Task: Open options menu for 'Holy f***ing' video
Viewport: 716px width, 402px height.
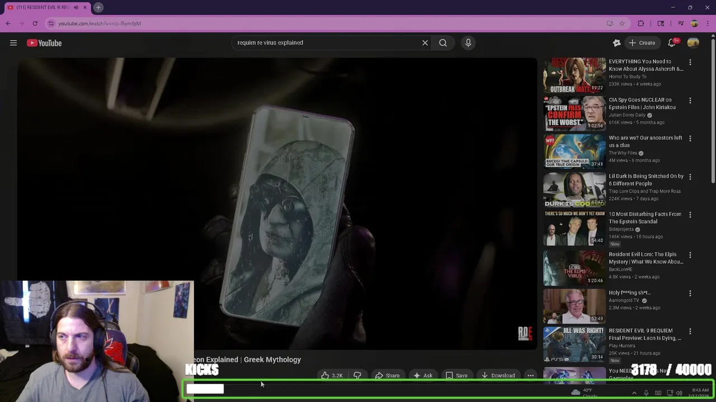Action: pyautogui.click(x=690, y=293)
